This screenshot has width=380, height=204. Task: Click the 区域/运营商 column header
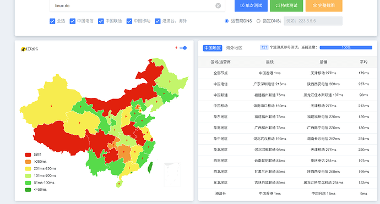(220, 62)
